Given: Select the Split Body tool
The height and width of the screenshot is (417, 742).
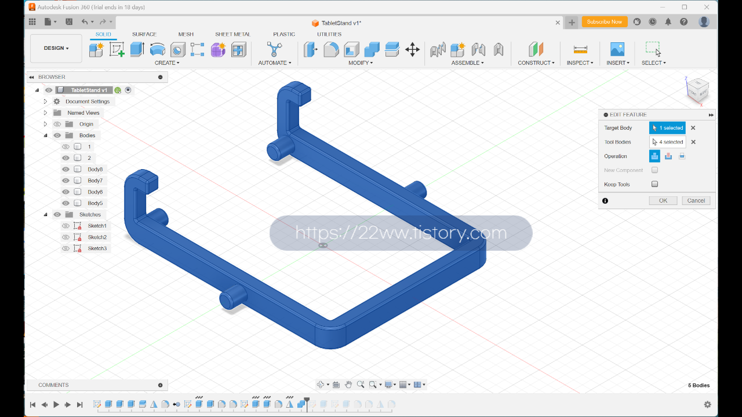Looking at the screenshot, I should pos(392,50).
